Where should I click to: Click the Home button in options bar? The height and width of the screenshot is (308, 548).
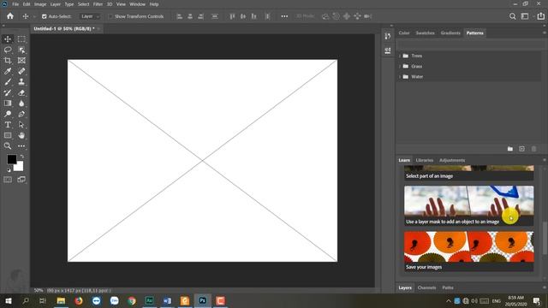pos(10,16)
